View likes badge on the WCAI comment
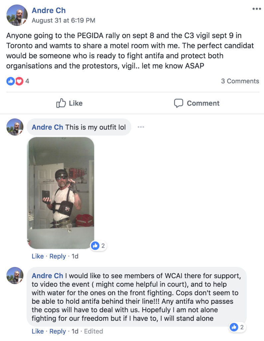Screen dimensions: 264x341 (237, 327)
